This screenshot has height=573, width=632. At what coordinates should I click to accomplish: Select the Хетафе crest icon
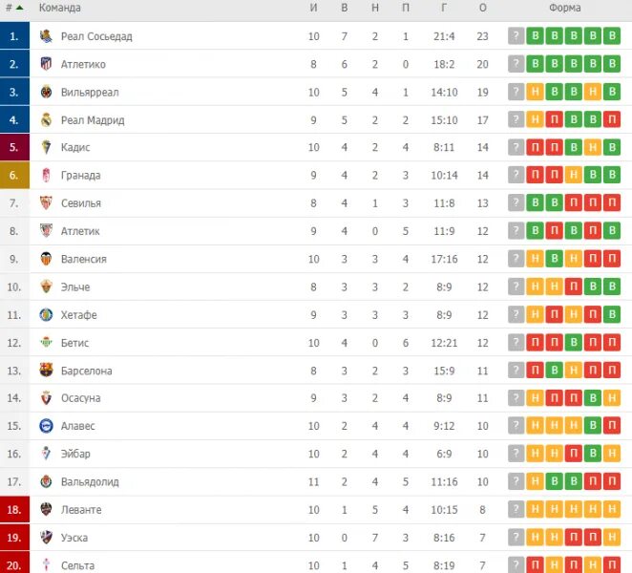[46, 314]
